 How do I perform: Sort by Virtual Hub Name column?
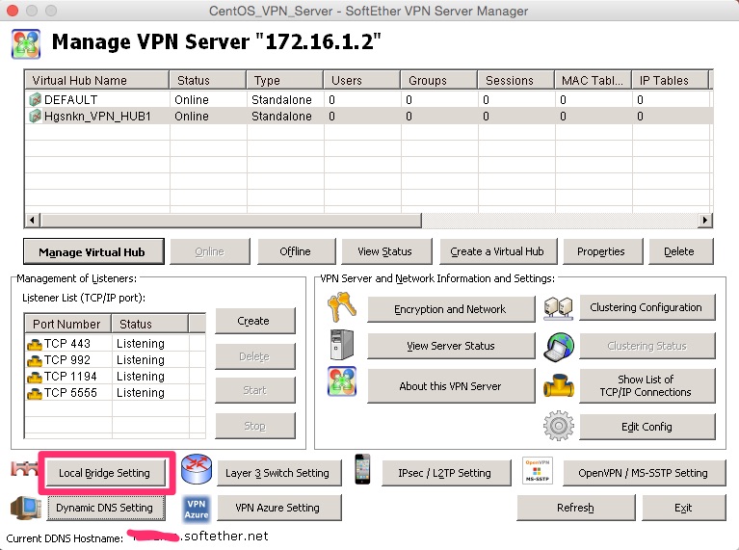96,80
